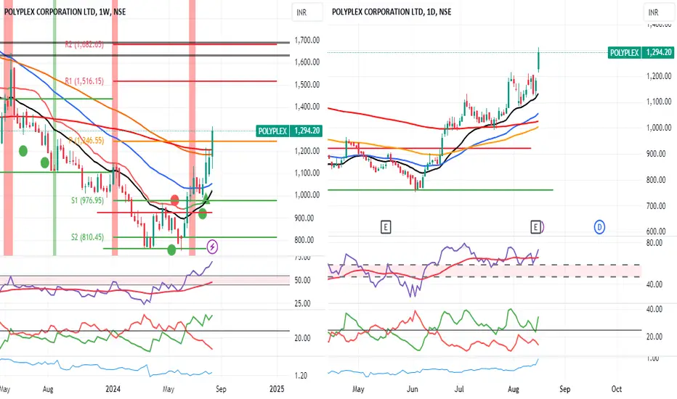Select the S1 (976.95) pivot label
This screenshot has height=399, width=677.
point(88,200)
